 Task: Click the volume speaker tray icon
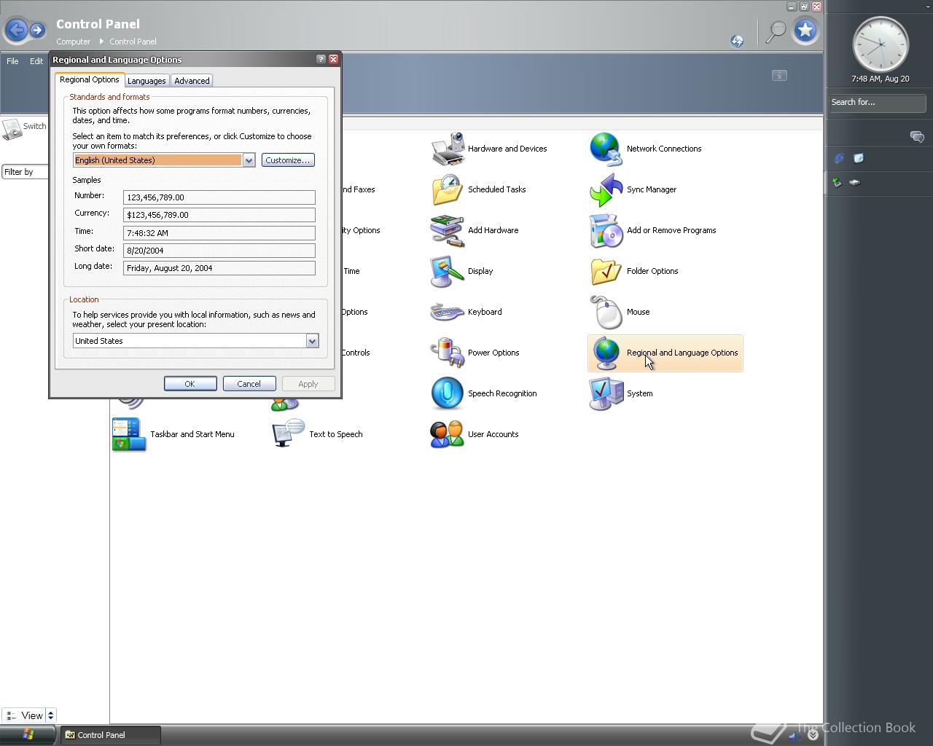[795, 736]
